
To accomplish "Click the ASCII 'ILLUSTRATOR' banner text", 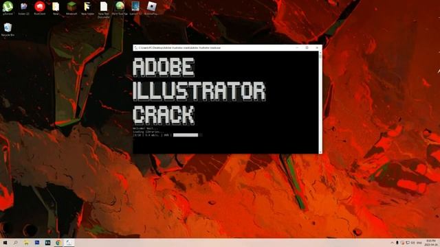I will 199,91.
